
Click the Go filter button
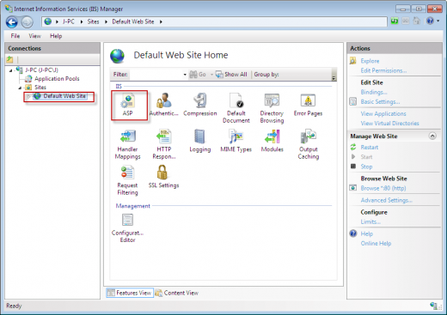pos(198,75)
